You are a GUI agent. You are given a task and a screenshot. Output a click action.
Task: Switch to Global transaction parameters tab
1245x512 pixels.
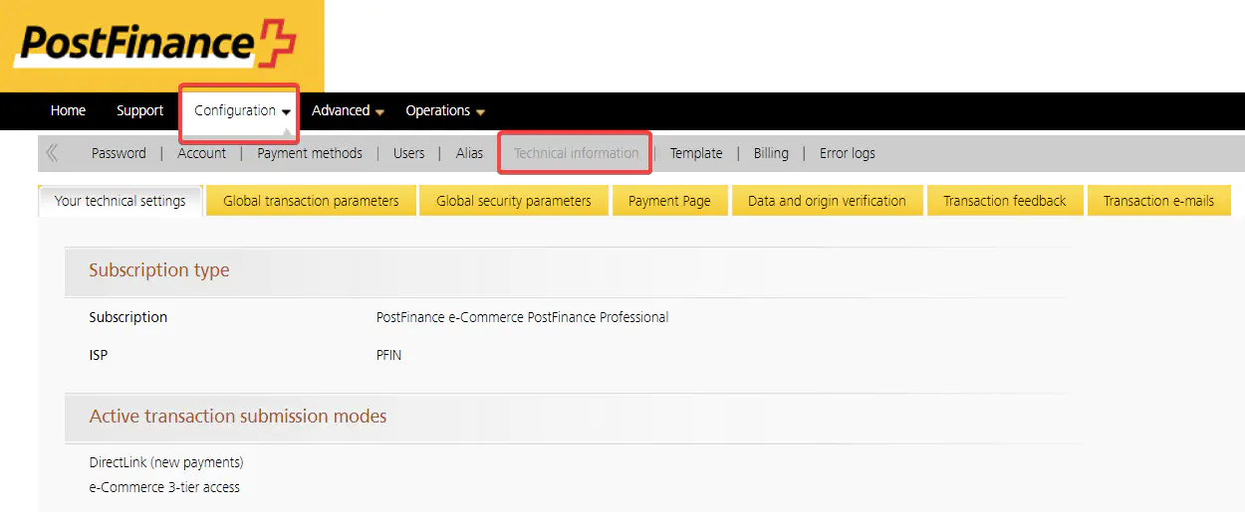coord(311,201)
